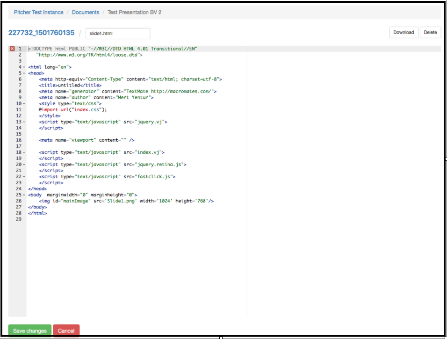
Task: Fold the jquery.vj script block on line 13
Action: click(x=24, y=122)
